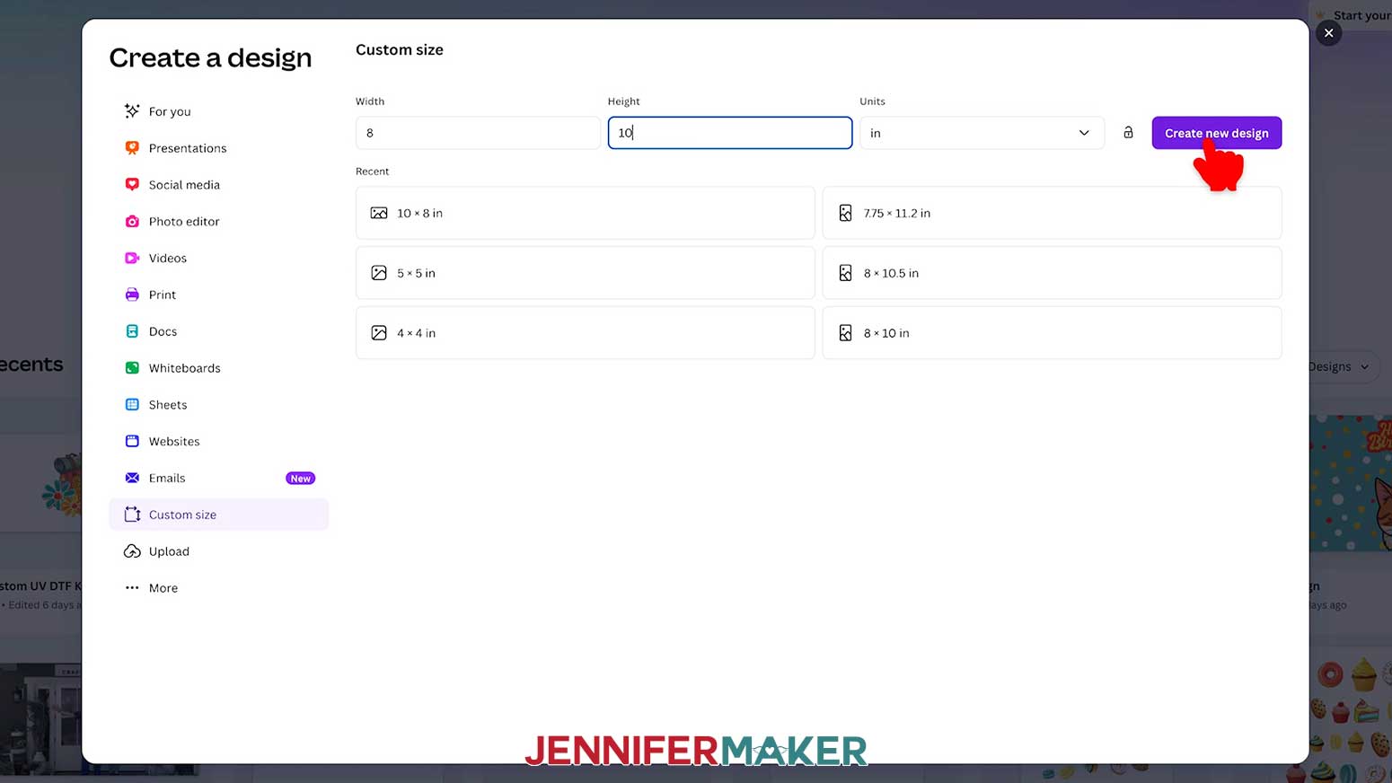Image resolution: width=1392 pixels, height=783 pixels.
Task: Pick the recent 10 × 8 in size
Action: [x=585, y=214]
